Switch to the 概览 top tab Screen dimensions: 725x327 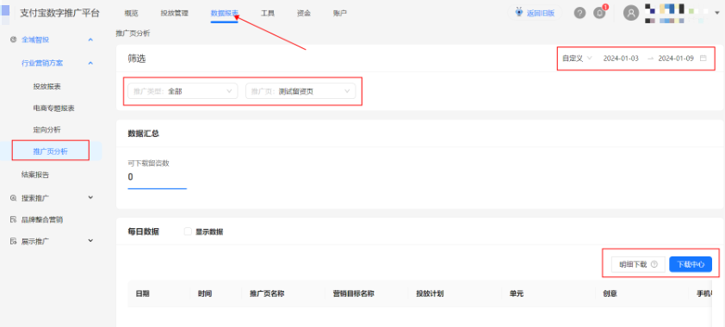[132, 13]
